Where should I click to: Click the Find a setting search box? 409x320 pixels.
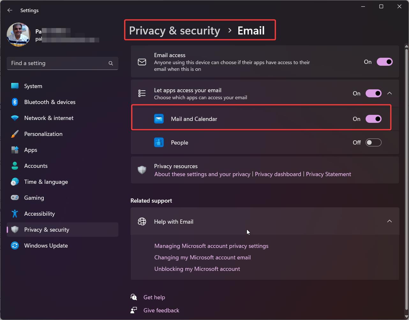57,63
